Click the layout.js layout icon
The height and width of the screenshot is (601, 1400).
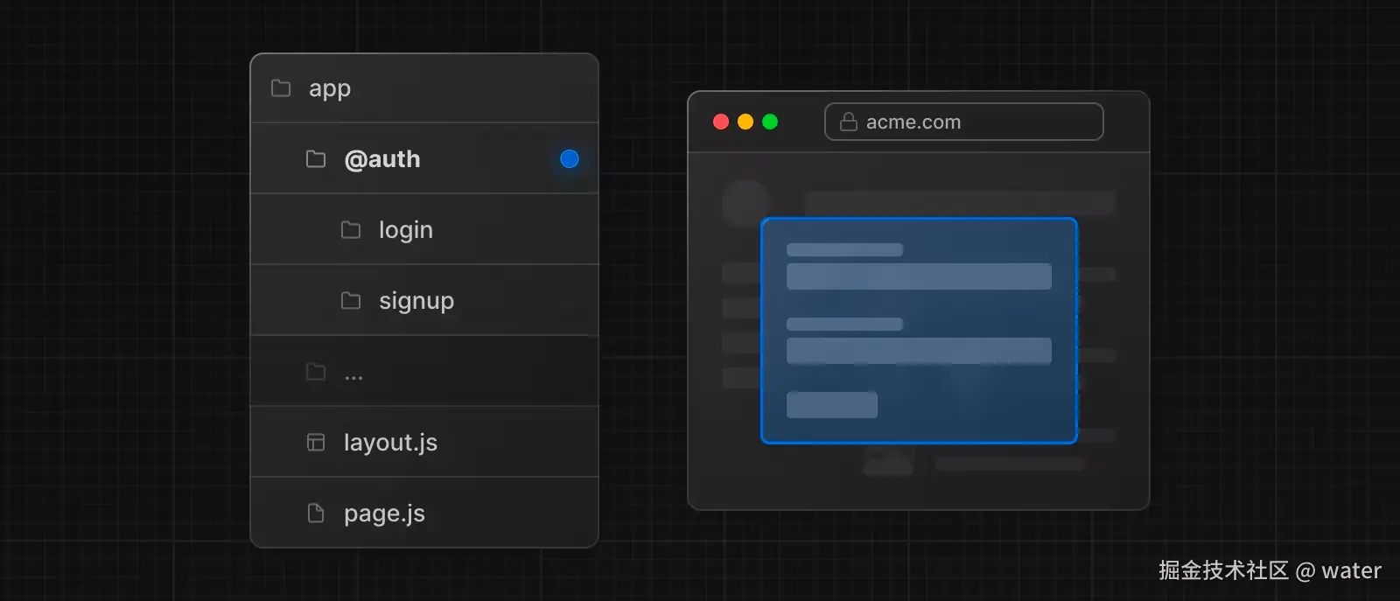point(316,443)
